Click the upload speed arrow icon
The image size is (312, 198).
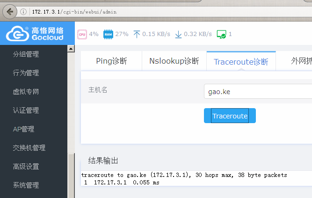137,34
